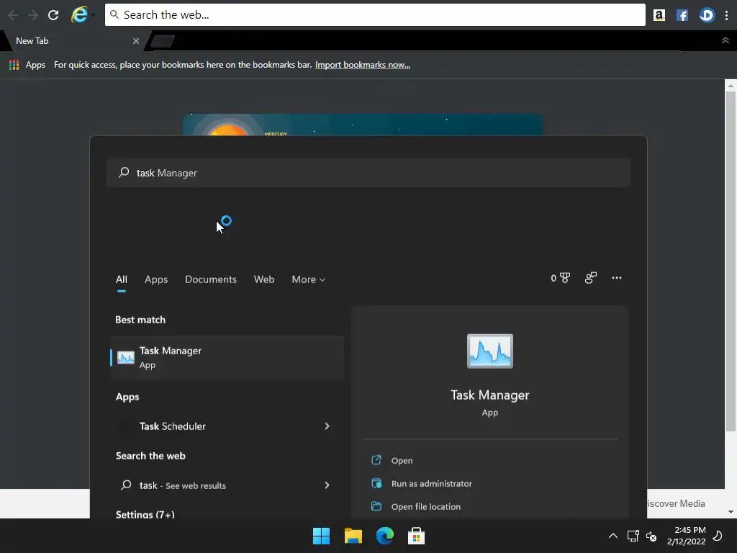
Task: Open Windows Start button on taskbar
Action: [322, 536]
